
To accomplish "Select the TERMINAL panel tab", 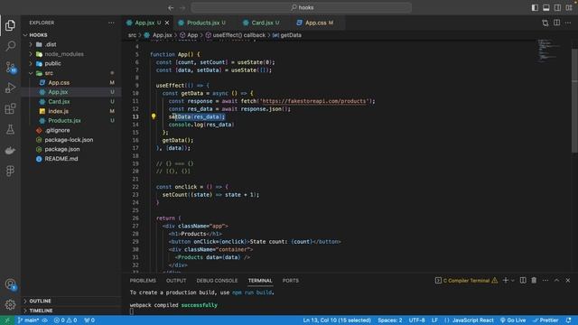I will pos(260,281).
